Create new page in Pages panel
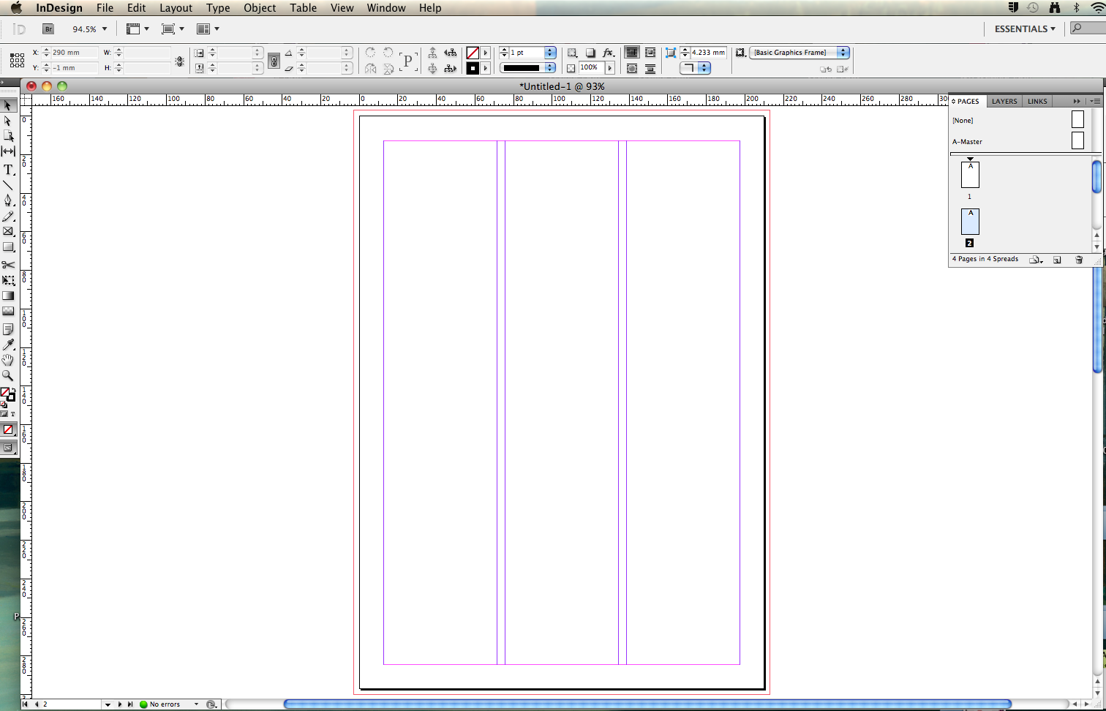1106x711 pixels. coord(1057,260)
